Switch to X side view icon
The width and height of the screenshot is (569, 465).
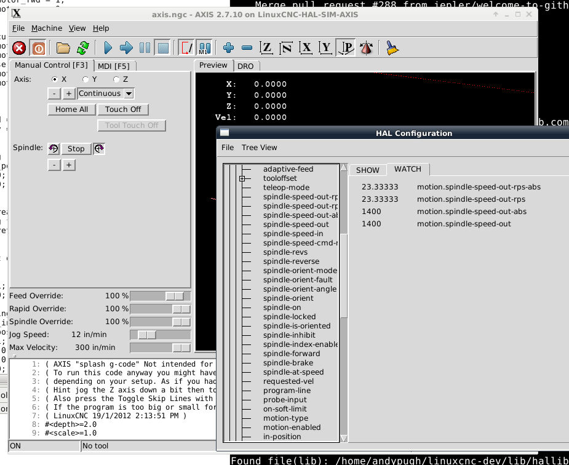coord(306,48)
